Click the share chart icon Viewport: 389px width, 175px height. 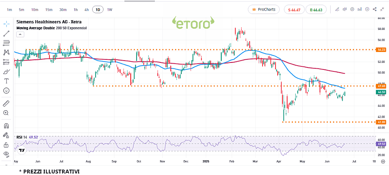[375, 9]
